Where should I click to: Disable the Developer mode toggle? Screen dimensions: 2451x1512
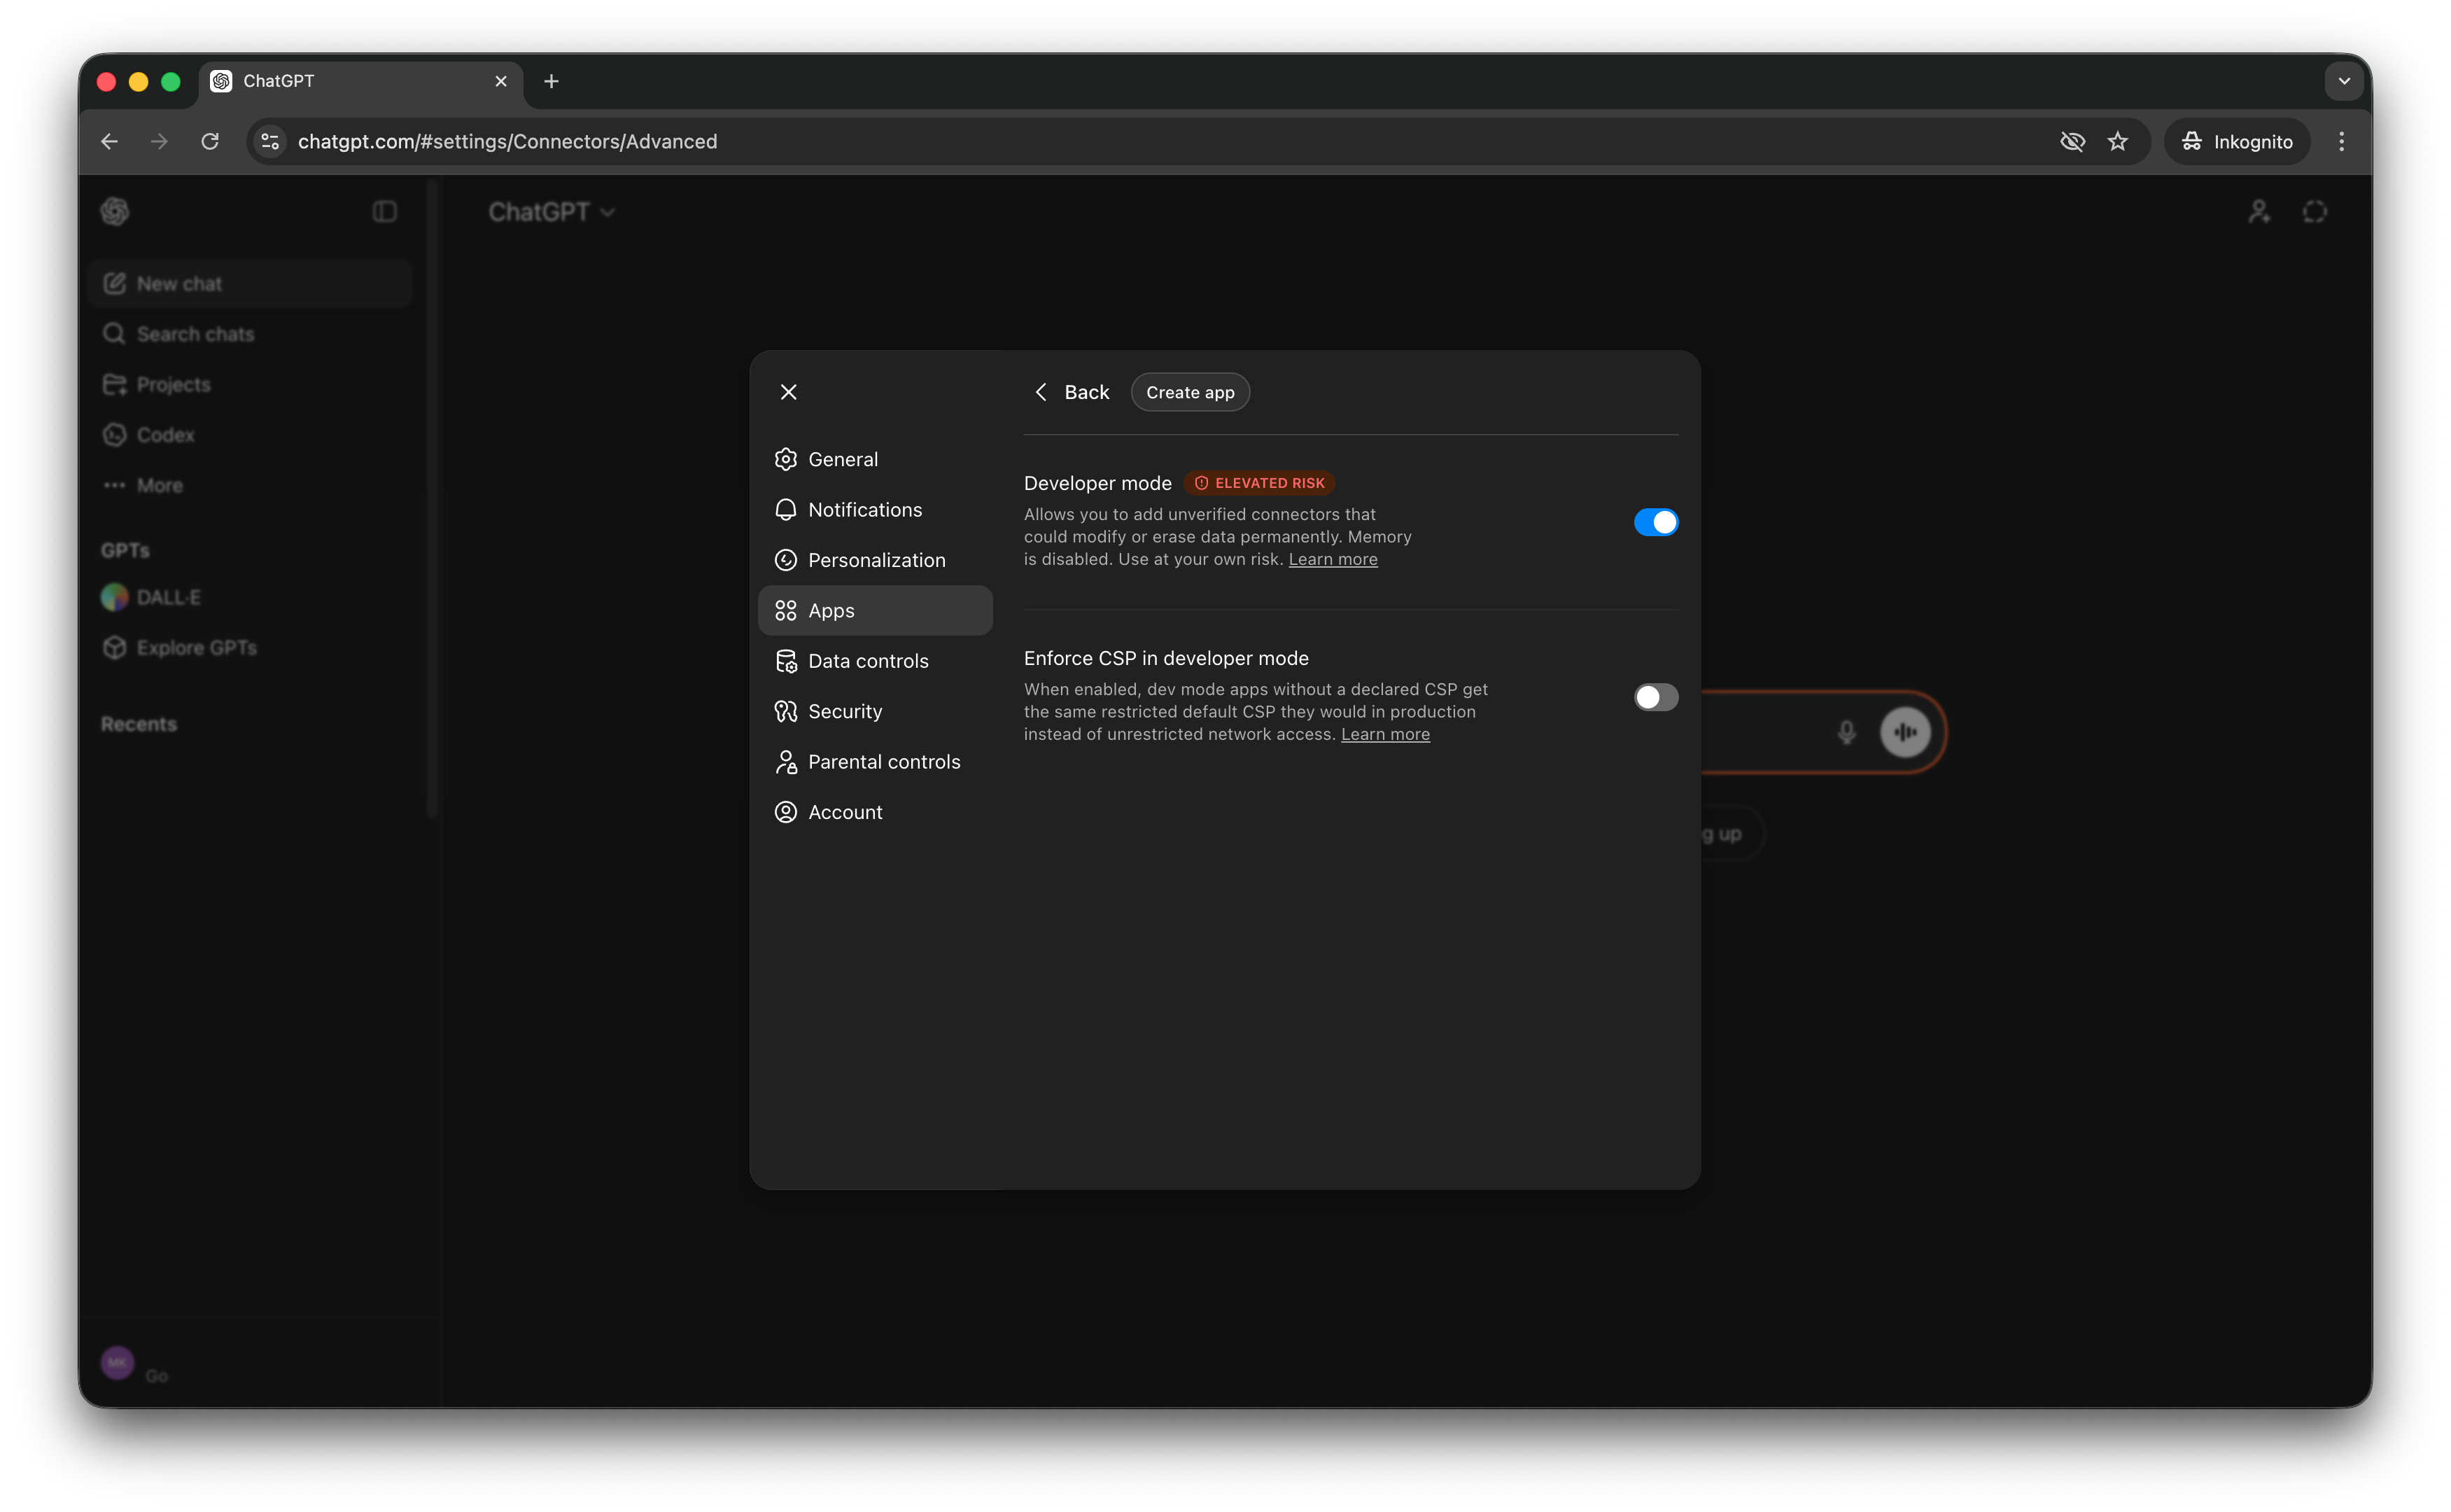coord(1655,522)
